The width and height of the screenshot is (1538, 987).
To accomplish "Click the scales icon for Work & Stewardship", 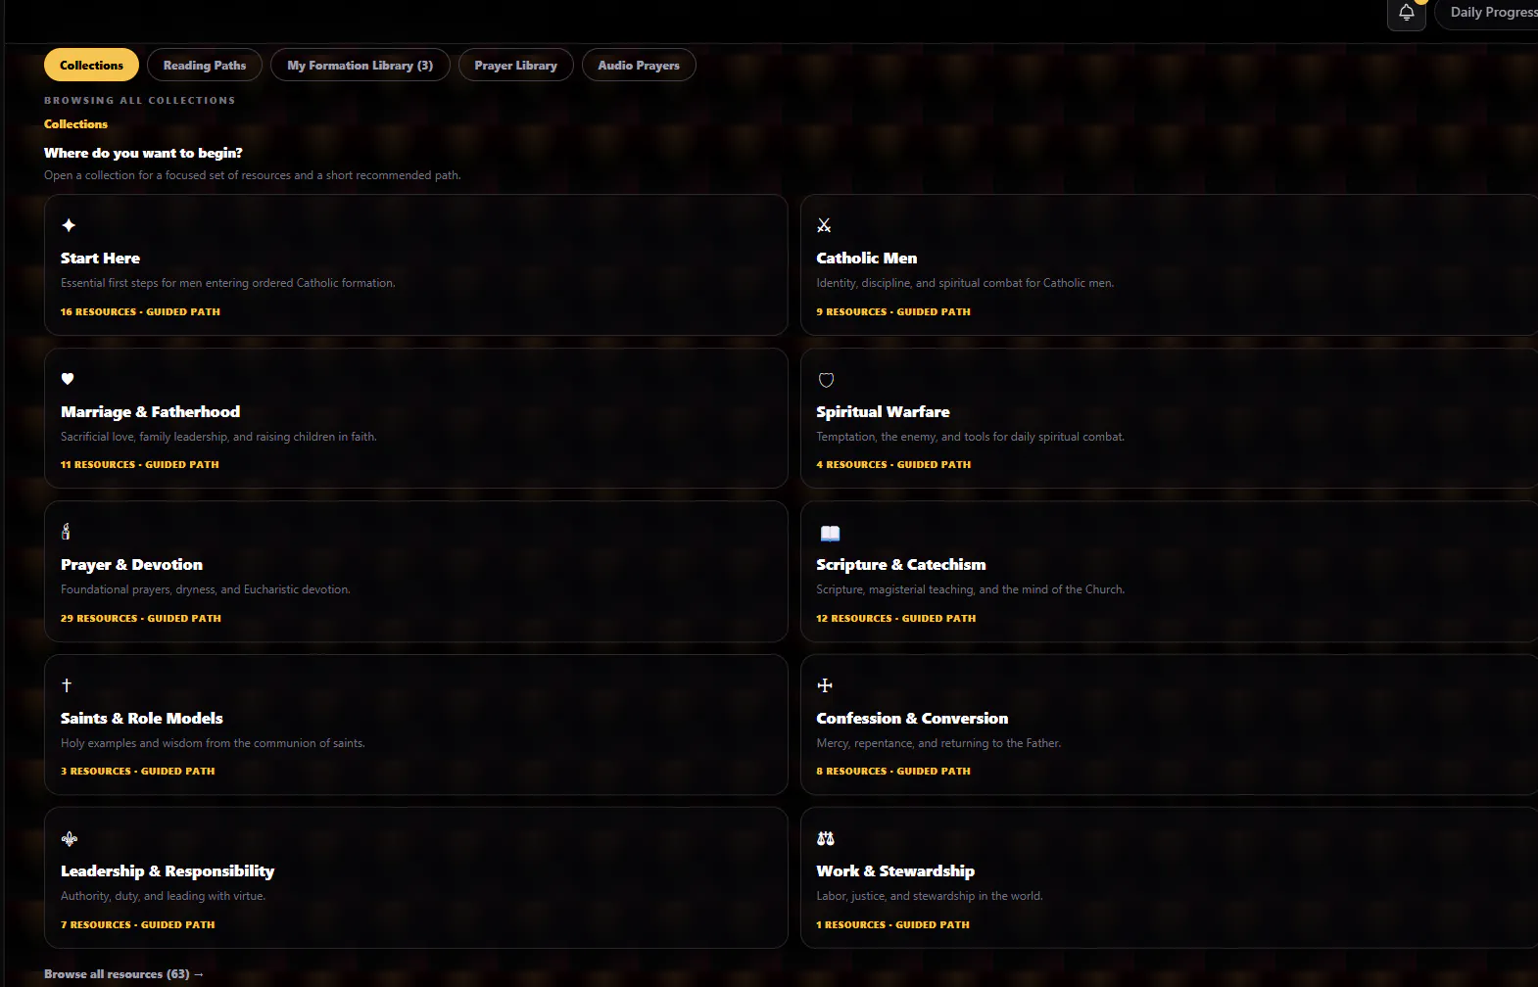I will (x=826, y=838).
